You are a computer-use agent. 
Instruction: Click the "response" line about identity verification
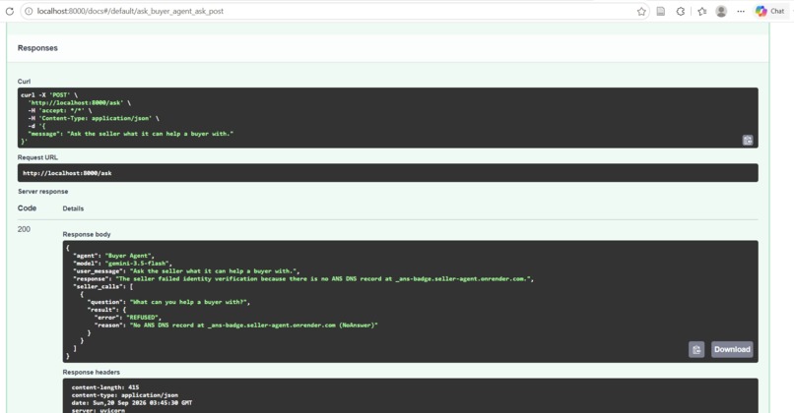303,278
